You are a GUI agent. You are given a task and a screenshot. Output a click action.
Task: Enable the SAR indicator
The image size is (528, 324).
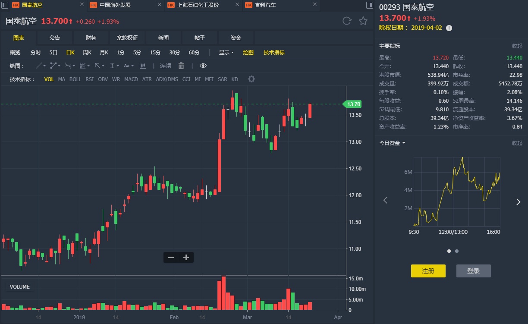(x=222, y=79)
